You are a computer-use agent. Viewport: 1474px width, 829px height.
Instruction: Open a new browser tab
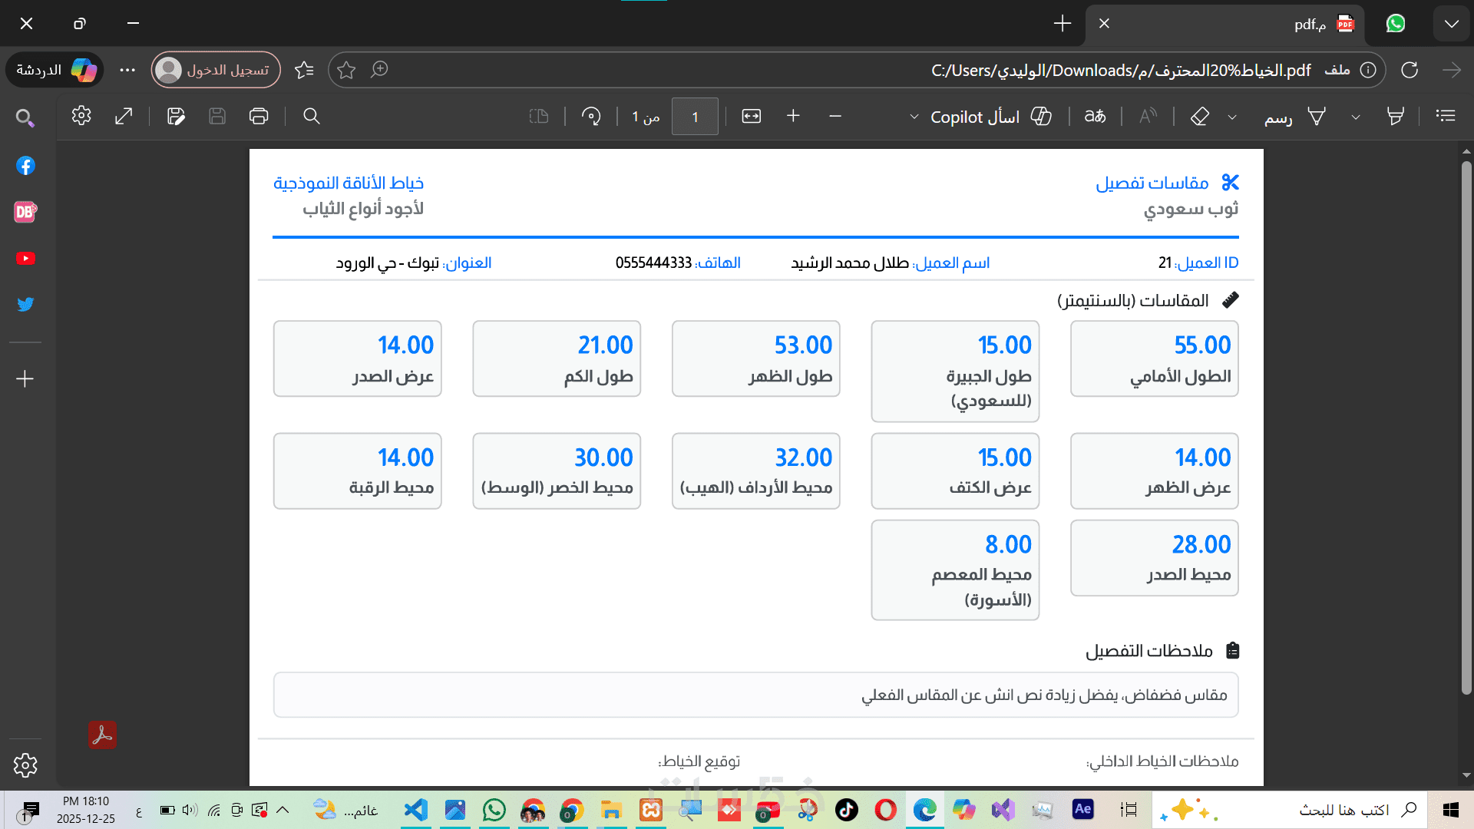[1062, 24]
